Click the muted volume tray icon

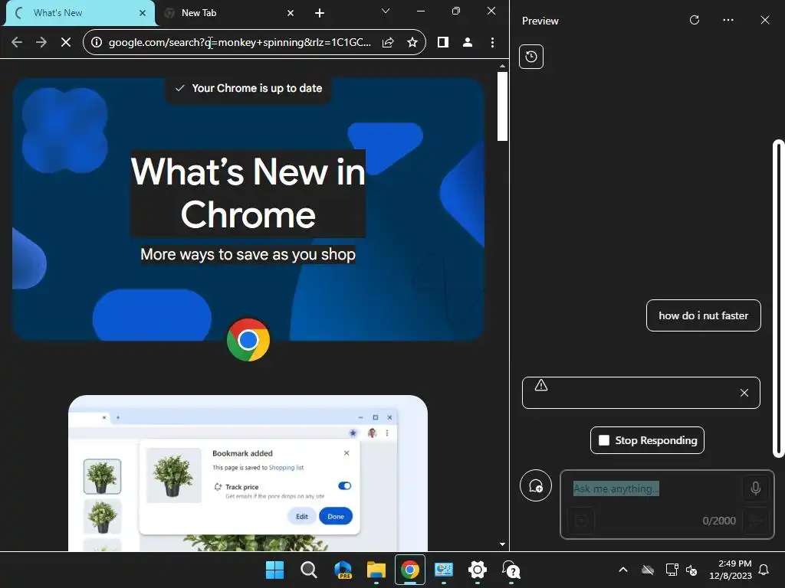[691, 570]
